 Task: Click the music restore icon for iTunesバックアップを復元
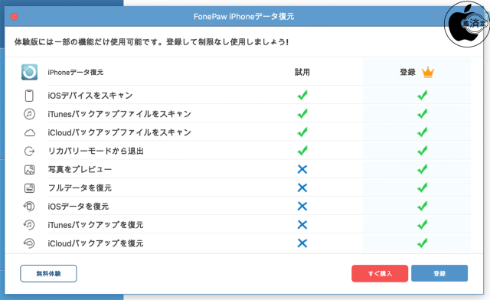click(x=29, y=225)
